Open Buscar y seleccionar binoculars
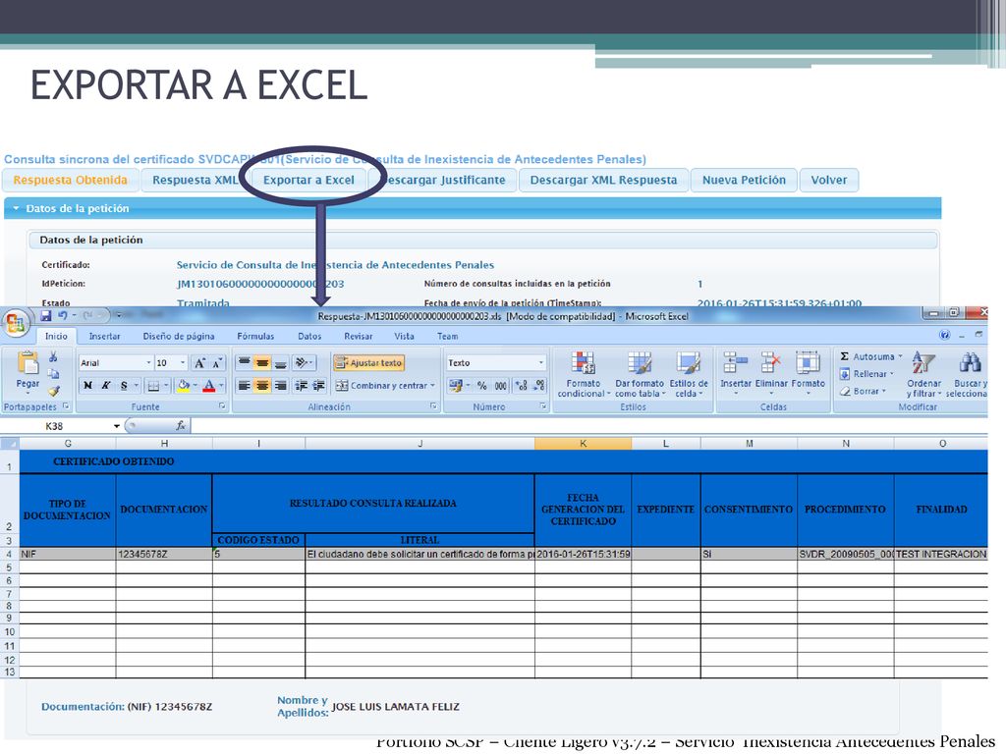Screen dimensions: 1006x754 (967, 375)
